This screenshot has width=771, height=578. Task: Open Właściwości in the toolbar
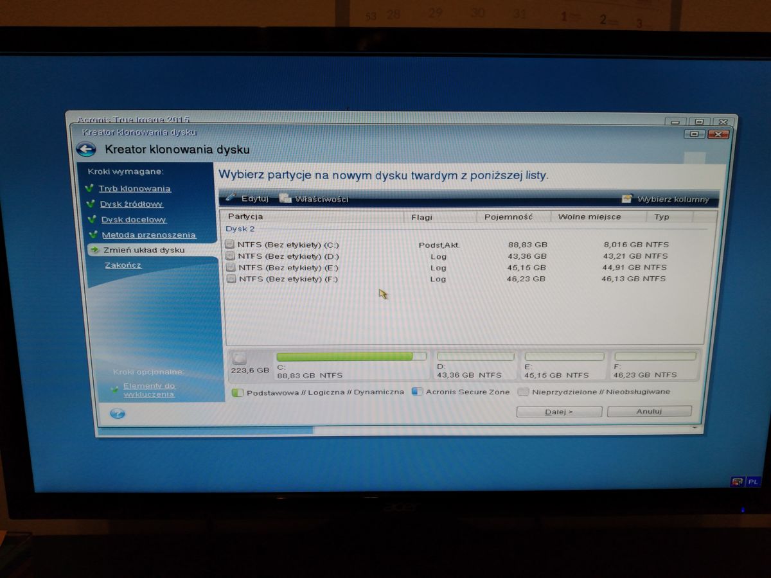[x=314, y=199]
